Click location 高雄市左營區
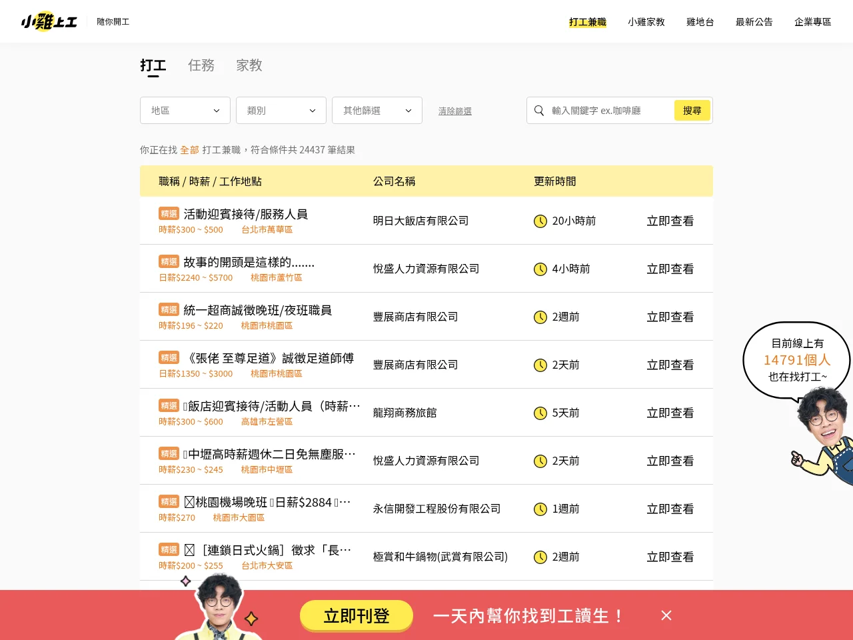Viewport: 853px width, 640px height. tap(267, 421)
